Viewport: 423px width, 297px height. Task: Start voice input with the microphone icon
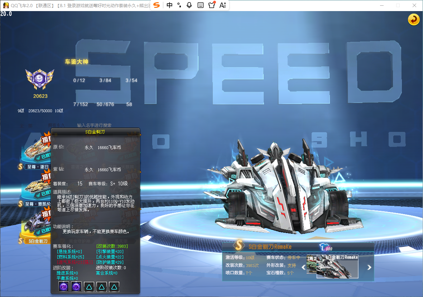pyautogui.click(x=189, y=5)
